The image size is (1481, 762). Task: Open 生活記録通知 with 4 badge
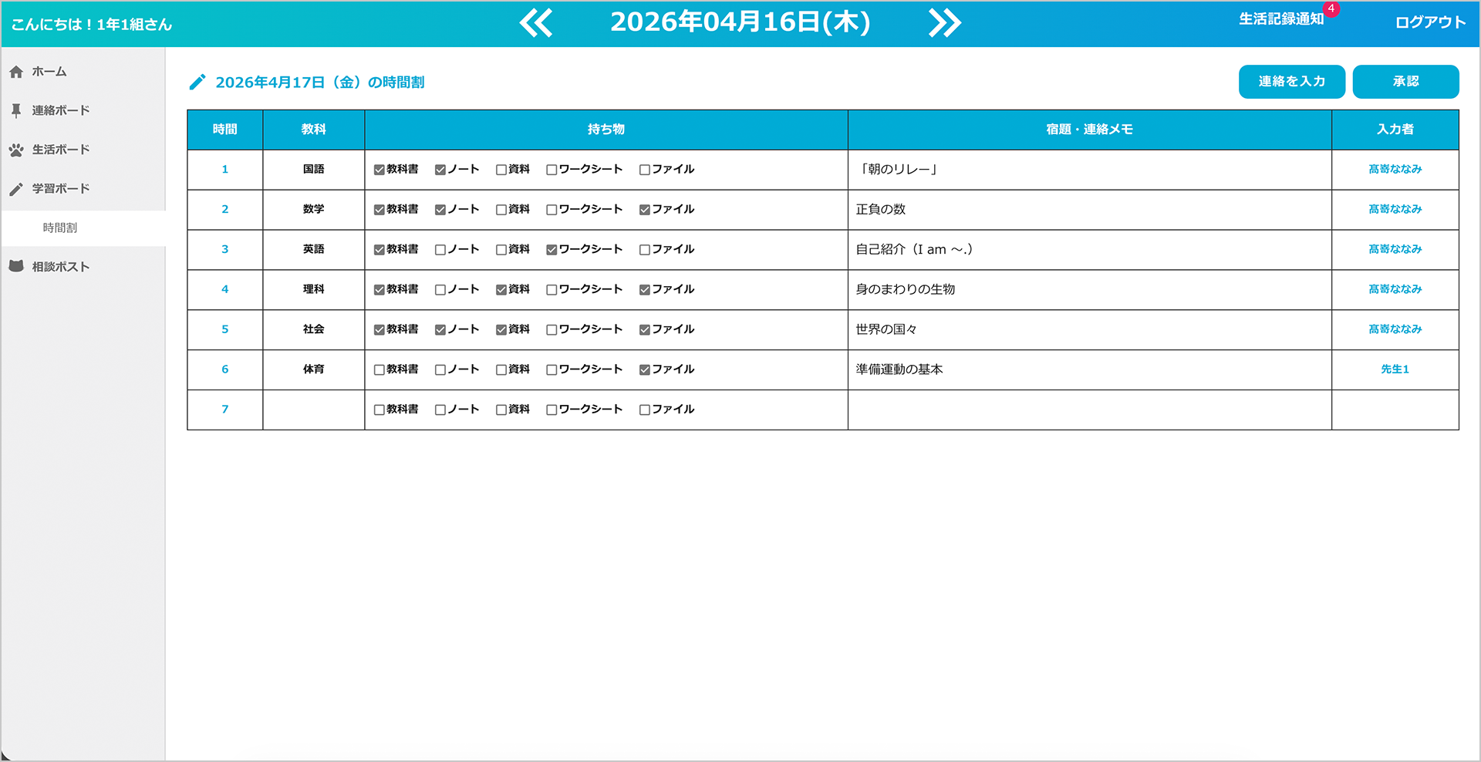click(x=1281, y=19)
